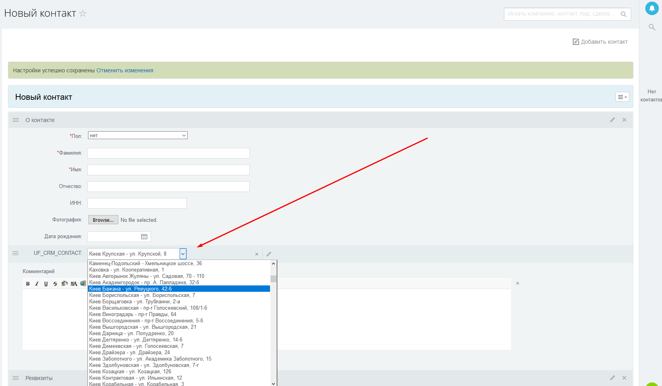Open the form settings menu button
The width and height of the screenshot is (662, 386).
coord(622,97)
